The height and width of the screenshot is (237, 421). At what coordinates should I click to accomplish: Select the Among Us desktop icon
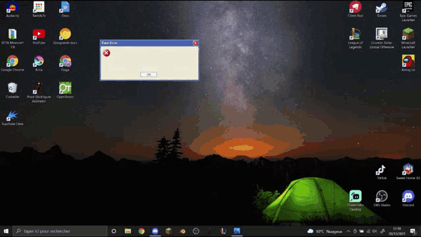point(408,63)
